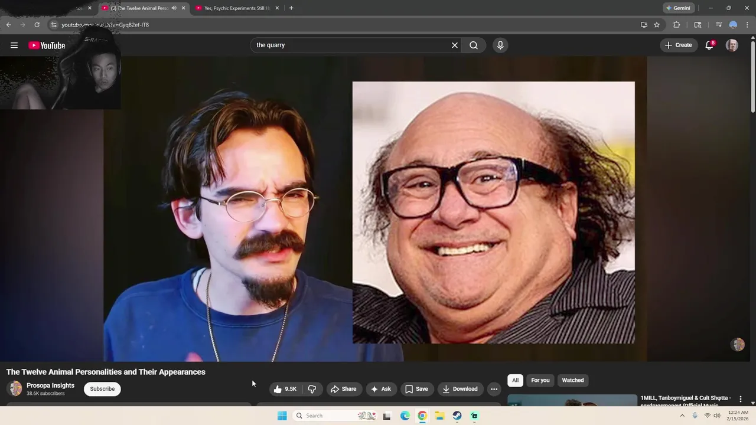The height and width of the screenshot is (425, 756).
Task: Share the video
Action: click(343, 389)
